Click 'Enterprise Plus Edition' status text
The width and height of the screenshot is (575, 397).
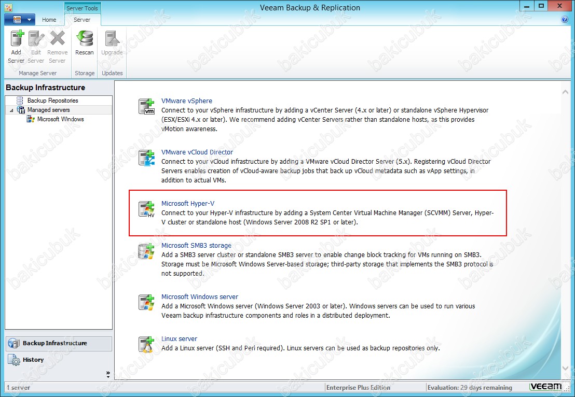pos(358,388)
